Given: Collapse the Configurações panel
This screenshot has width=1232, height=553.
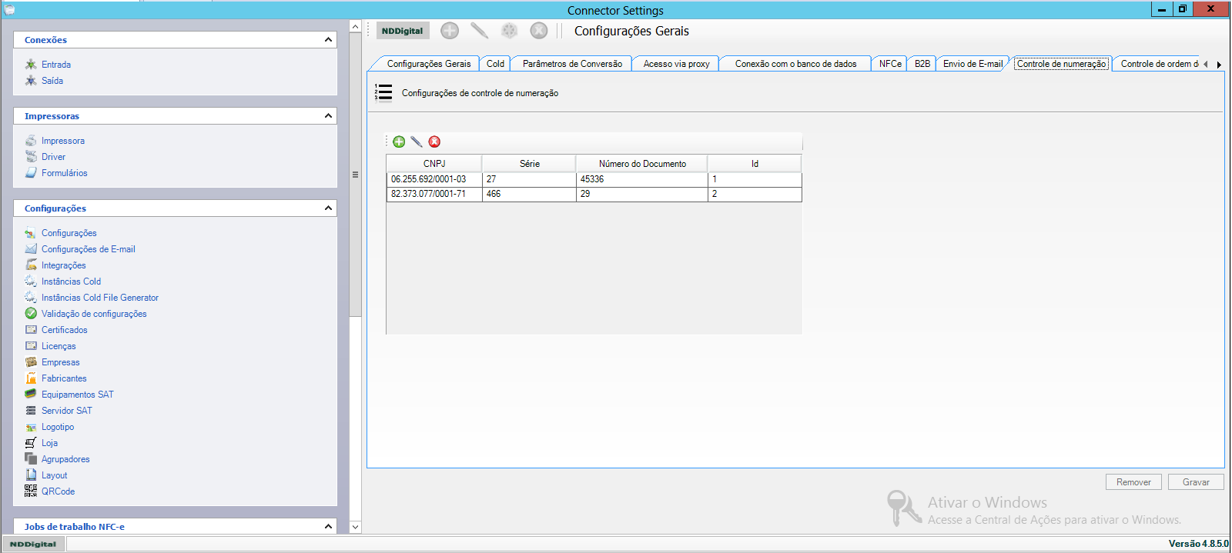Looking at the screenshot, I should pyautogui.click(x=328, y=208).
